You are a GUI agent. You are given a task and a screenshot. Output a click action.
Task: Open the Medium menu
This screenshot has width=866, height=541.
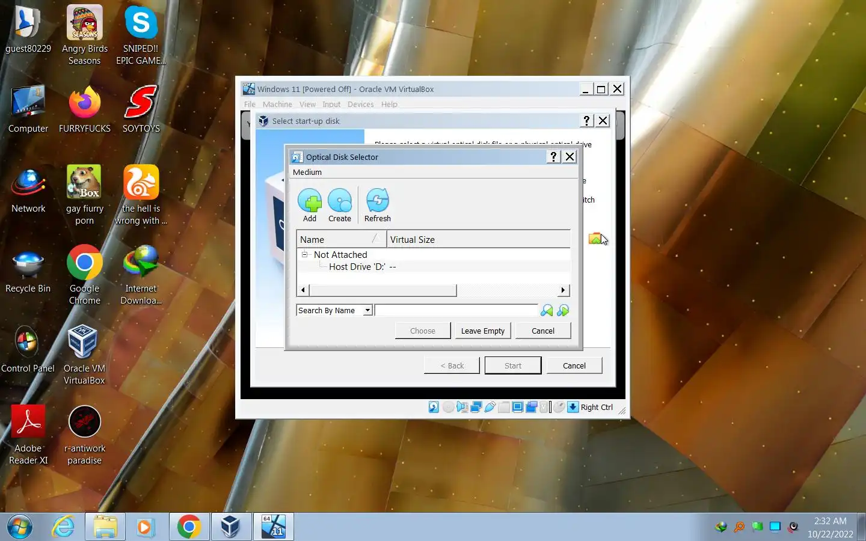[307, 172]
